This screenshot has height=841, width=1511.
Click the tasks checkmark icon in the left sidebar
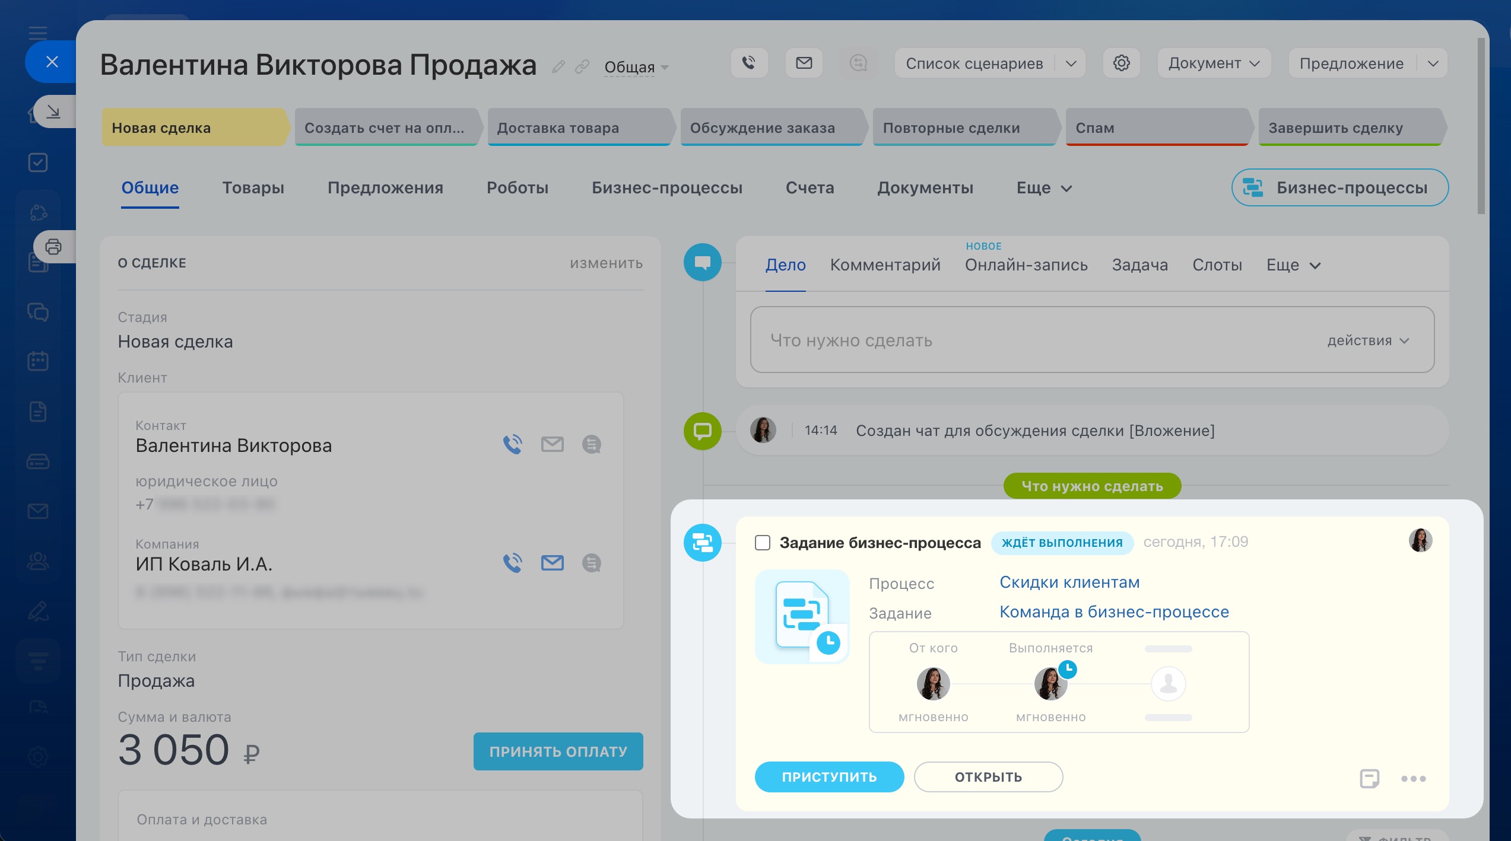tap(38, 163)
